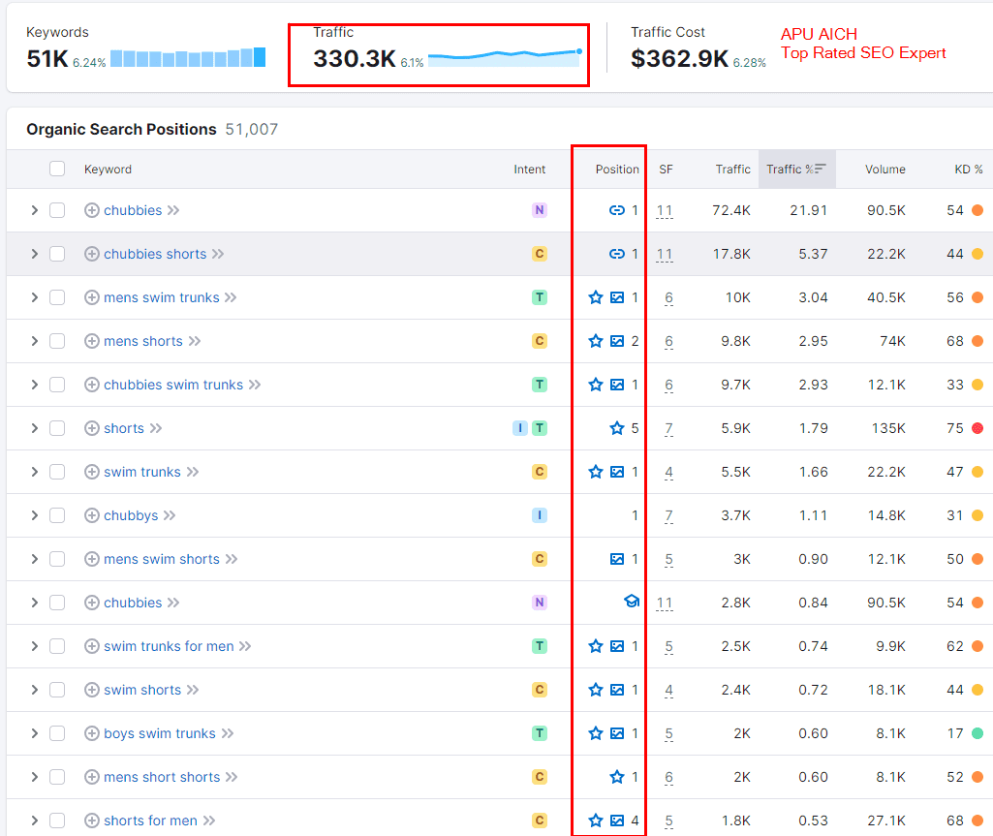Click the red KD indicator for 'shorts'
993x836 pixels.
point(977,428)
